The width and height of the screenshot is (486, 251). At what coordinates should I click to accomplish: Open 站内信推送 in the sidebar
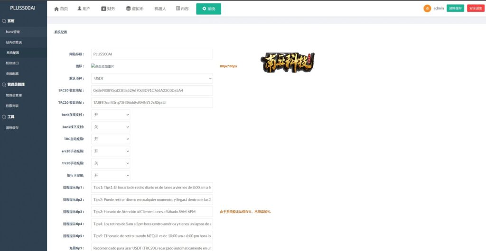click(24, 42)
